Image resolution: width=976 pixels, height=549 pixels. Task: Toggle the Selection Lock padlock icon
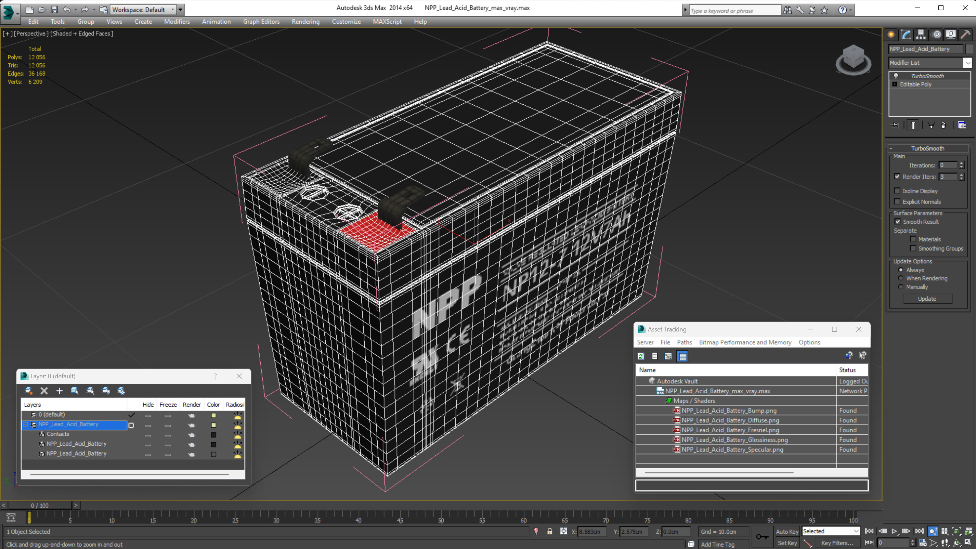[x=549, y=531]
